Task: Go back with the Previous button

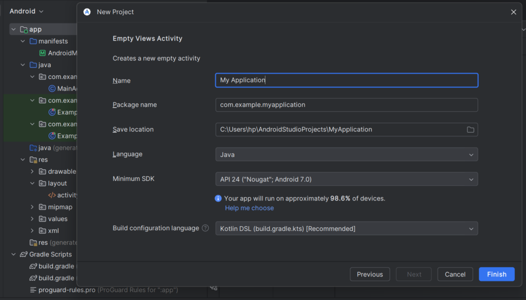Action: [370, 274]
